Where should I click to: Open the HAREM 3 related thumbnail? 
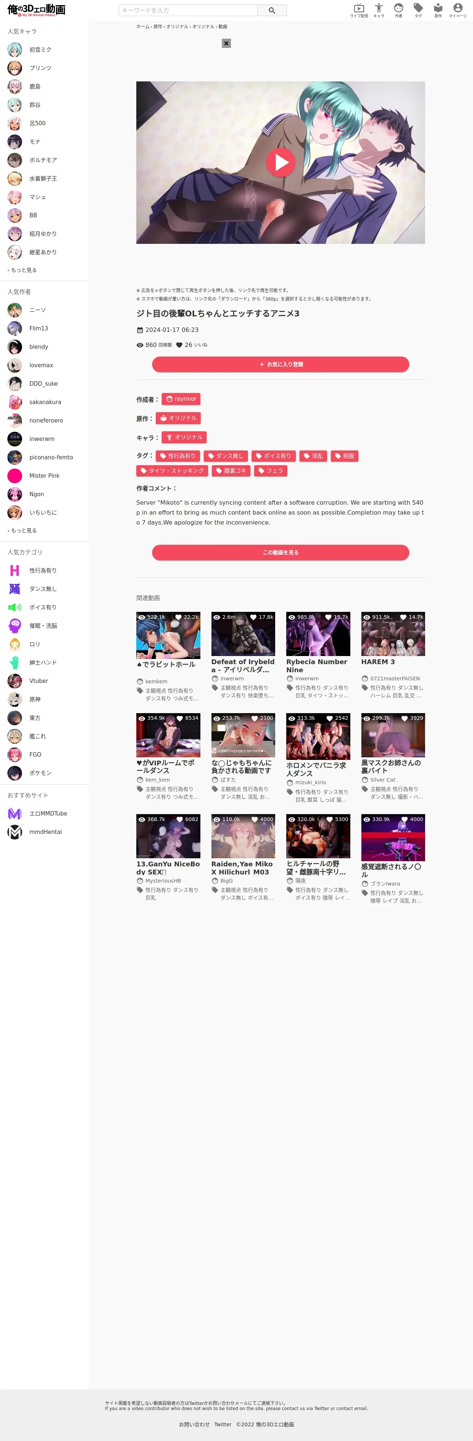(x=393, y=634)
